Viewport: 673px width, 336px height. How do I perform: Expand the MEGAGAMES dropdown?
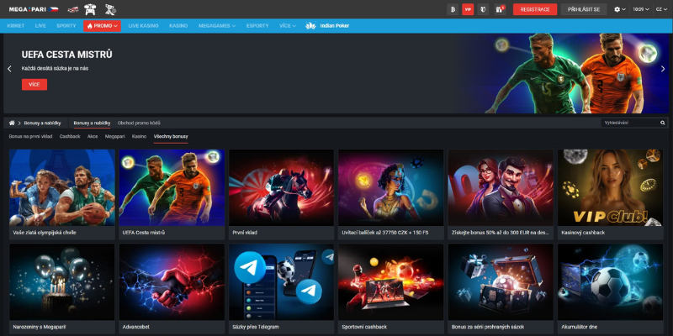pyautogui.click(x=217, y=26)
